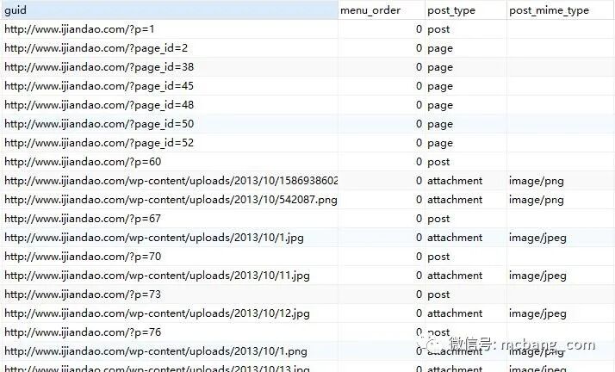The height and width of the screenshot is (372, 615).
Task: Select the guid cell ending in 2013/10/1.jpg
Action: pos(170,238)
